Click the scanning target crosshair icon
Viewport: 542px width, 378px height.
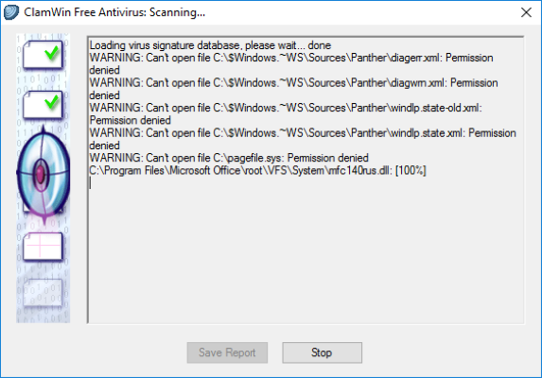[44, 174]
